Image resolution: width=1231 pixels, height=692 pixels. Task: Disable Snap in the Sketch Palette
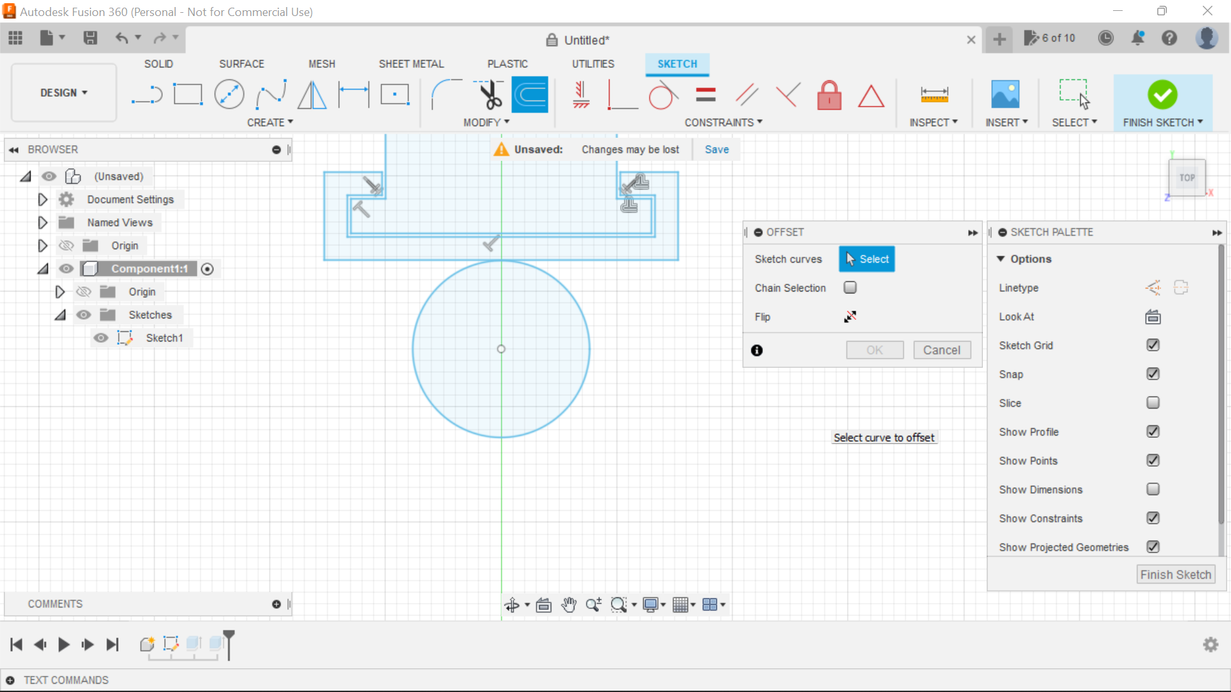1153,374
